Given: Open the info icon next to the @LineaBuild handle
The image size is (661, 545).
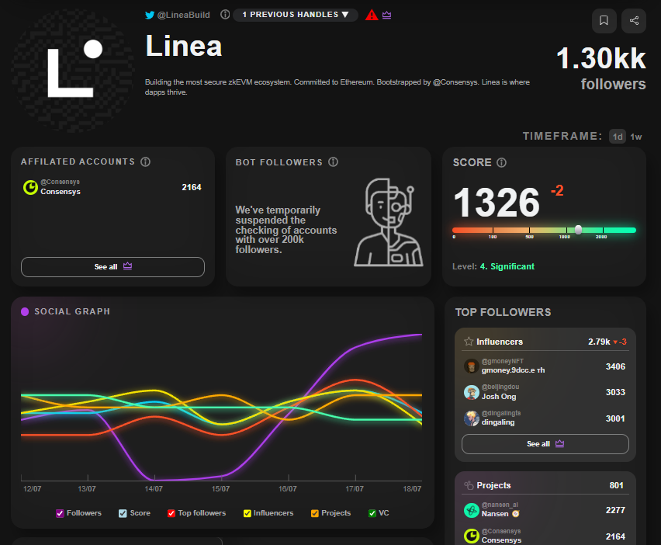Looking at the screenshot, I should [225, 15].
